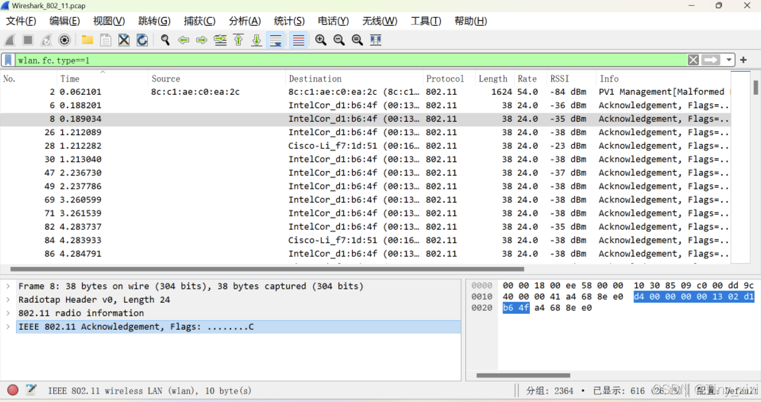
Task: Open the 统计(S) menu
Action: tap(289, 21)
